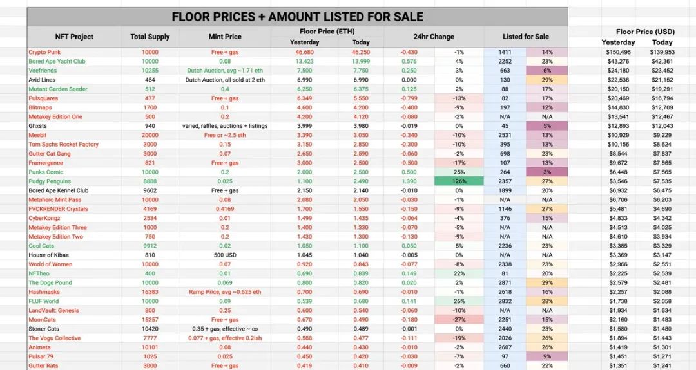Select the "Mint Price" column header
The height and width of the screenshot is (370, 696).
(225, 37)
